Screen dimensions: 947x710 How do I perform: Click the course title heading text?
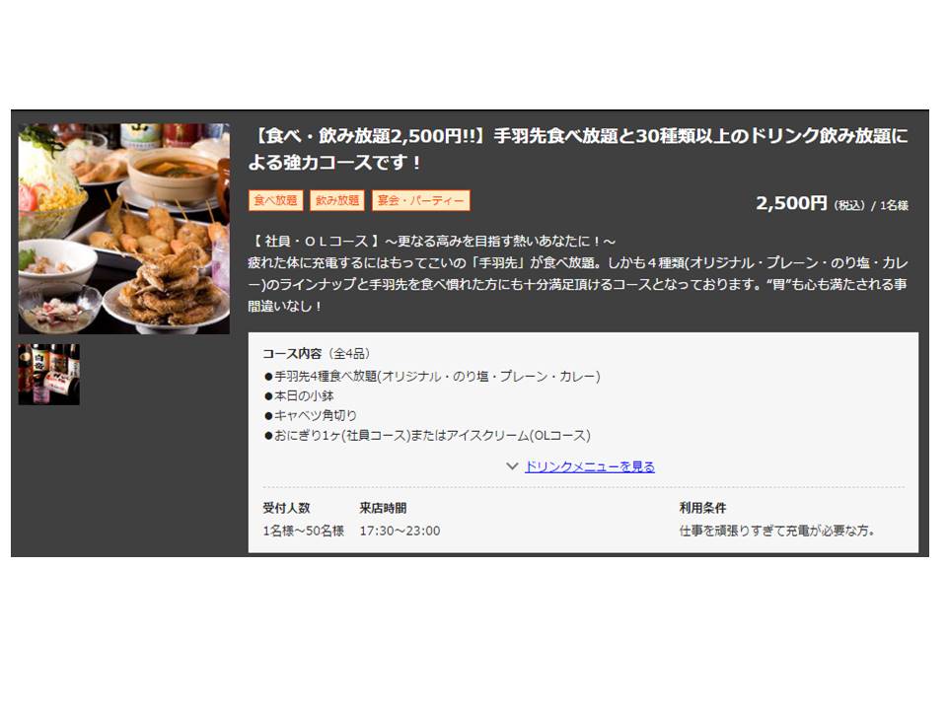click(x=578, y=149)
